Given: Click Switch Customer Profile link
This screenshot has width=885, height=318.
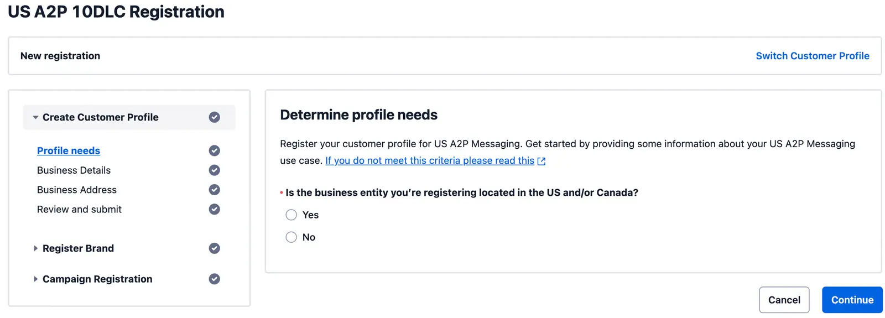Looking at the screenshot, I should point(812,56).
